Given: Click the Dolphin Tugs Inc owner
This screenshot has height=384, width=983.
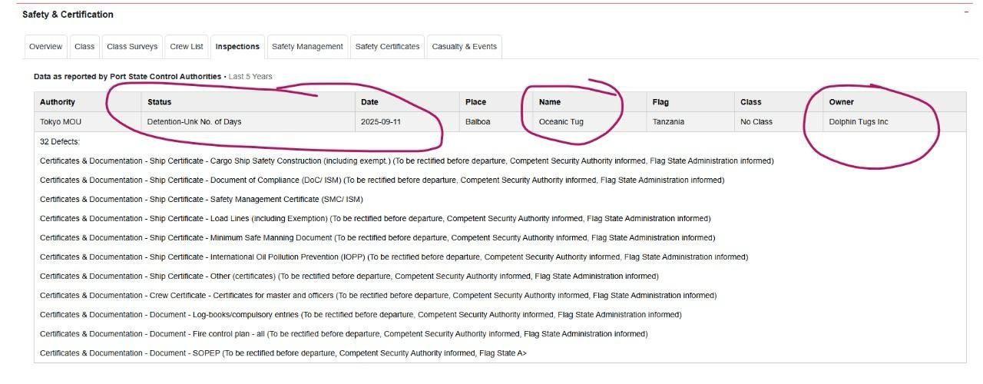Looking at the screenshot, I should (858, 122).
